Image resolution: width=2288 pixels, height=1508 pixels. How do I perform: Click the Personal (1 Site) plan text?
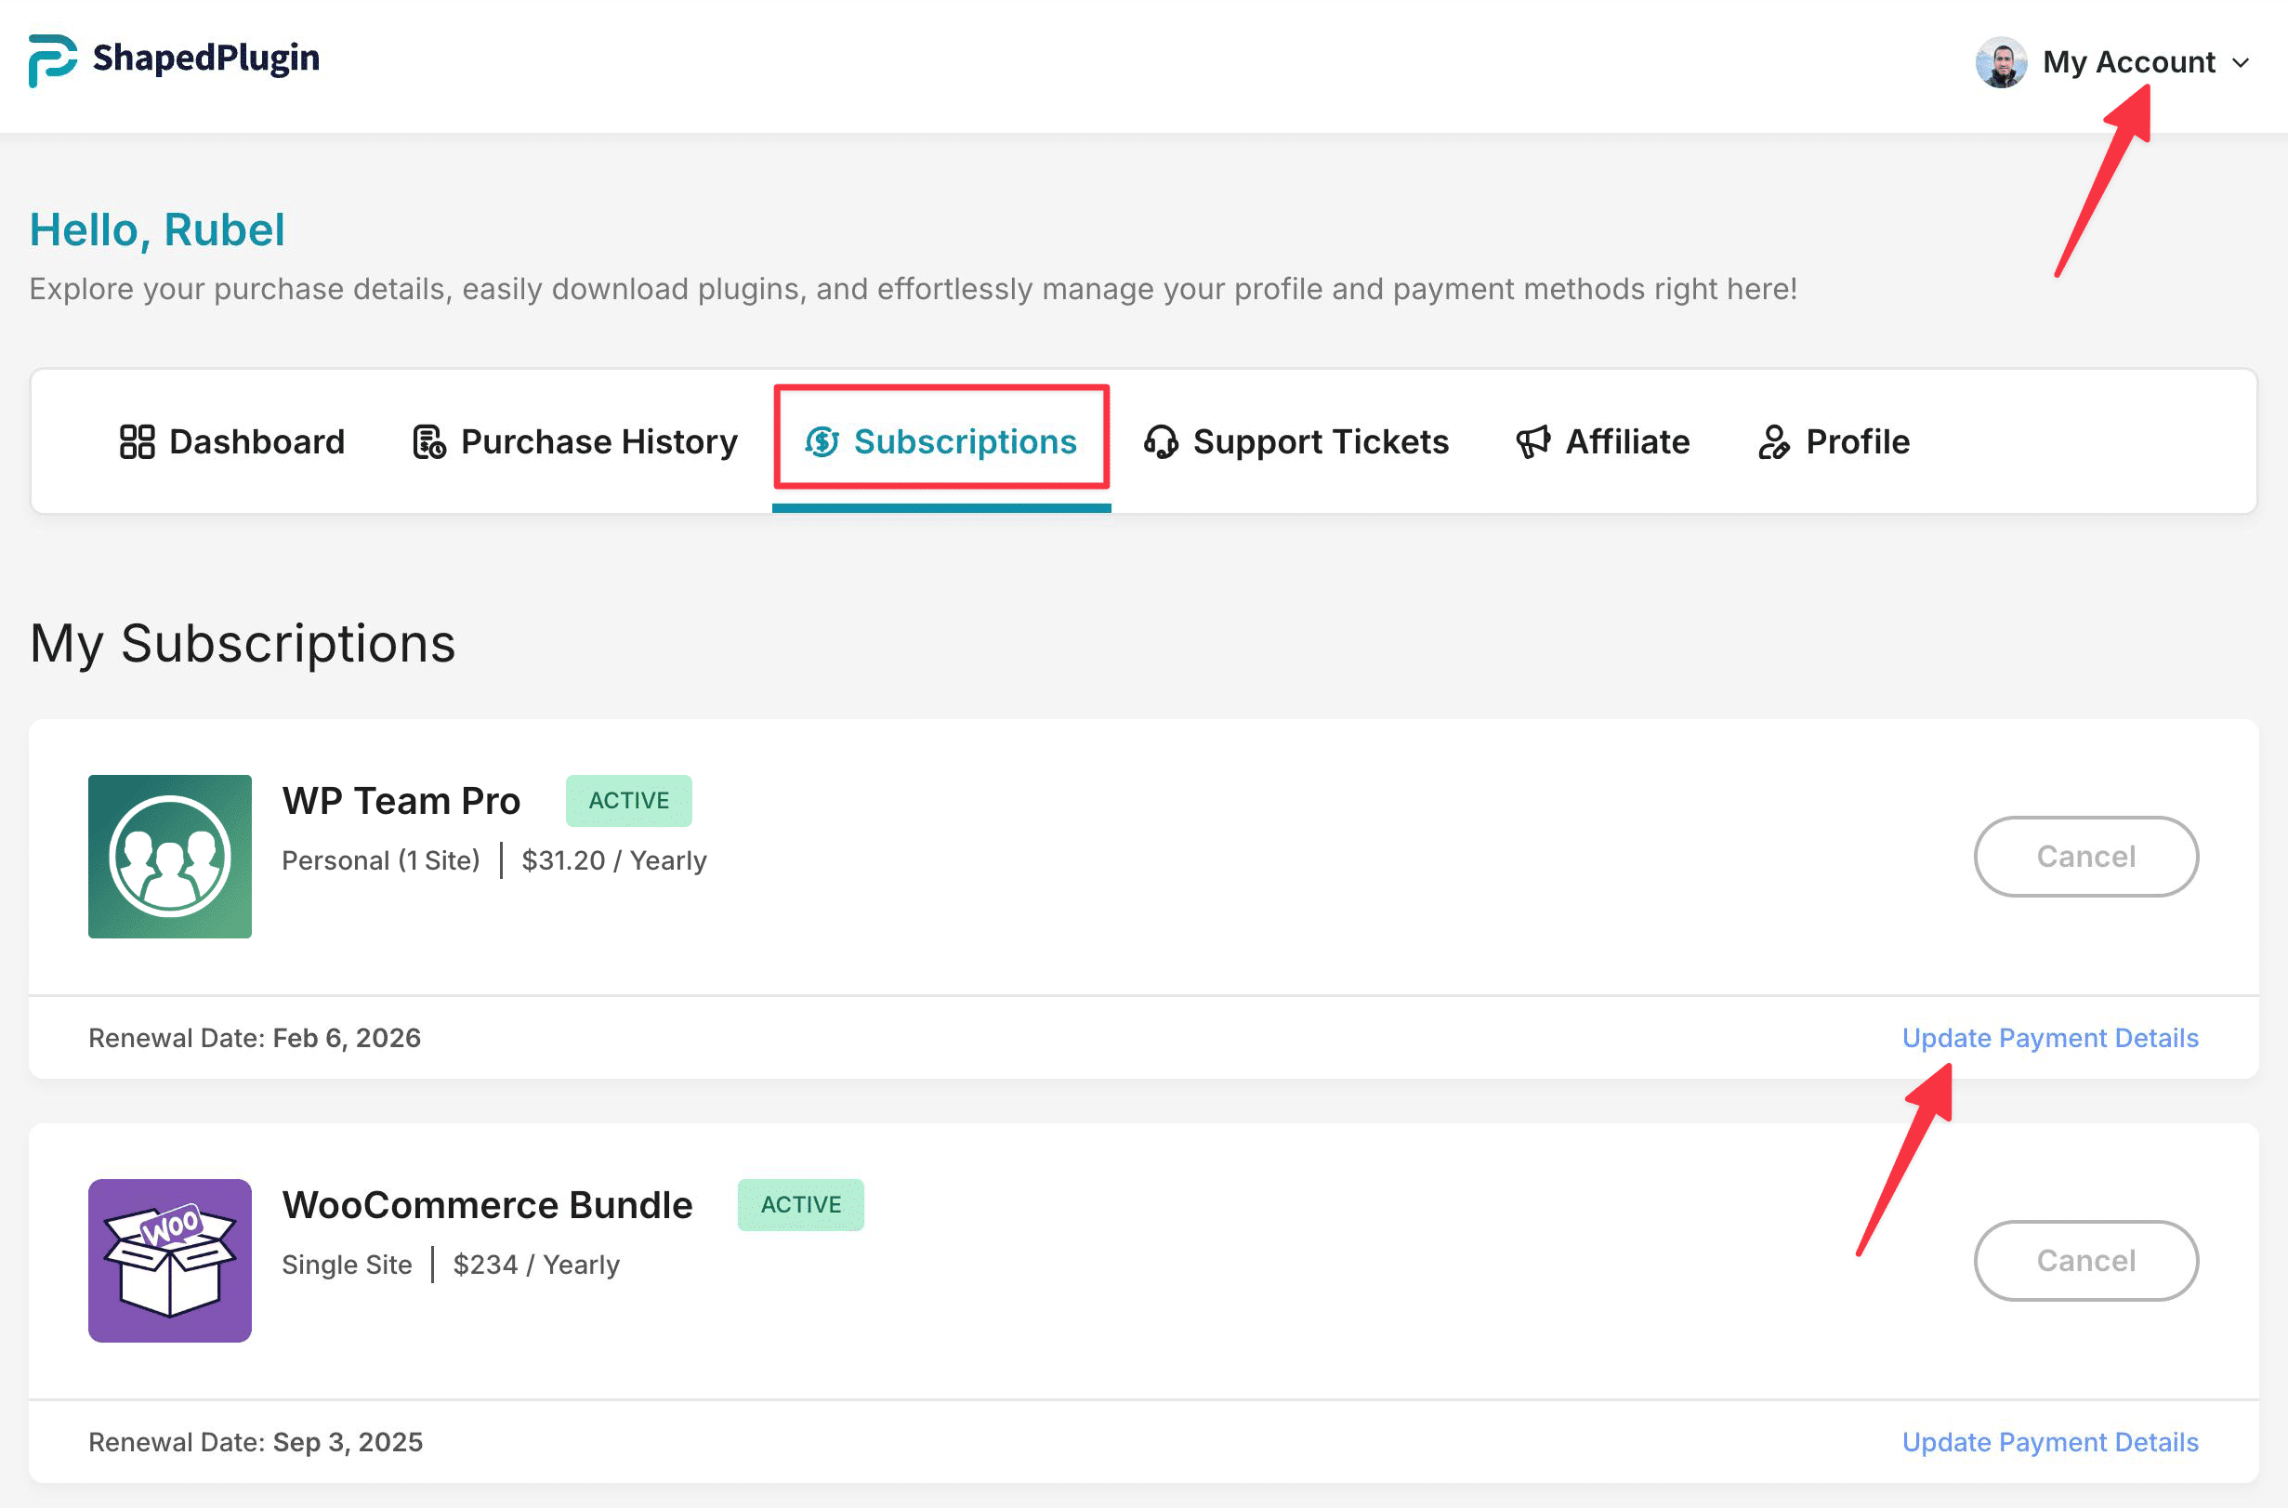[x=381, y=860]
